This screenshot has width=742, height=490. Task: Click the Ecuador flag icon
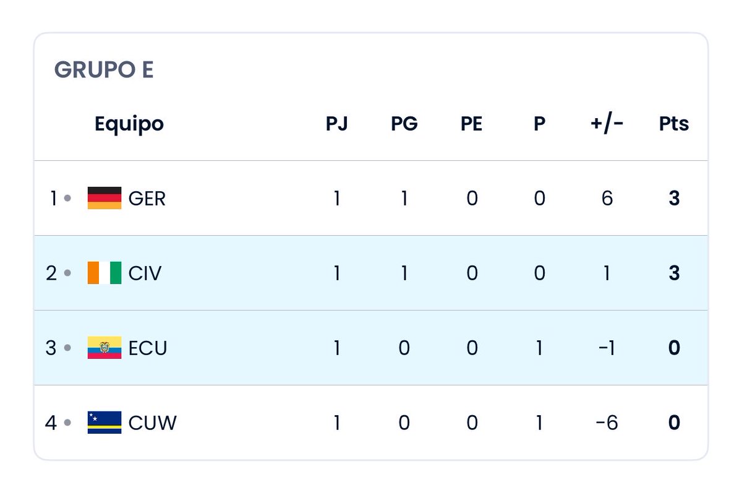click(x=104, y=348)
